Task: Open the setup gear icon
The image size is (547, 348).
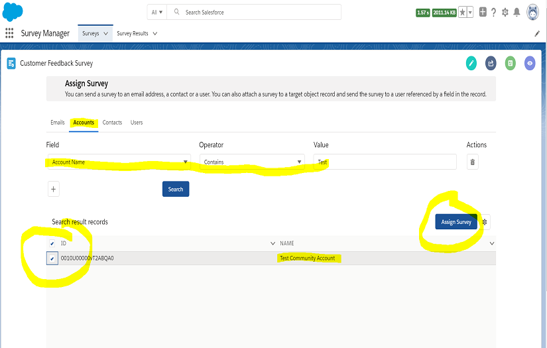Action: coord(505,13)
